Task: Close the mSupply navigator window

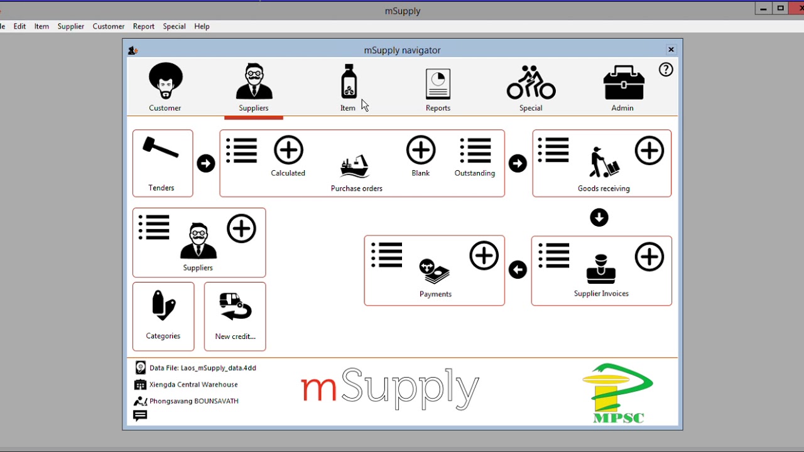Action: click(x=671, y=50)
